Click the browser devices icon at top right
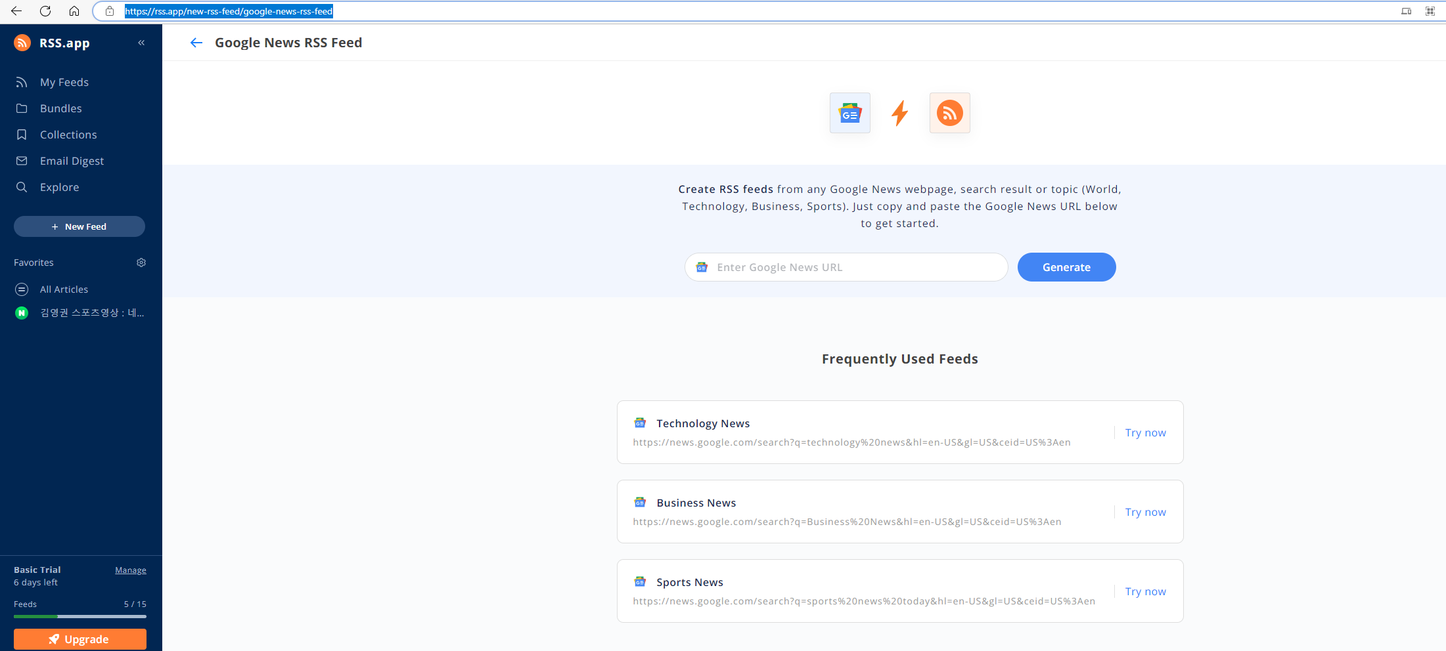 tap(1406, 11)
